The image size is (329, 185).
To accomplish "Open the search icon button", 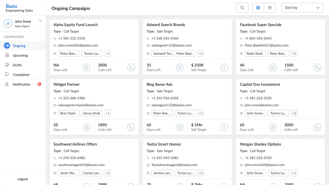I will (x=242, y=8).
